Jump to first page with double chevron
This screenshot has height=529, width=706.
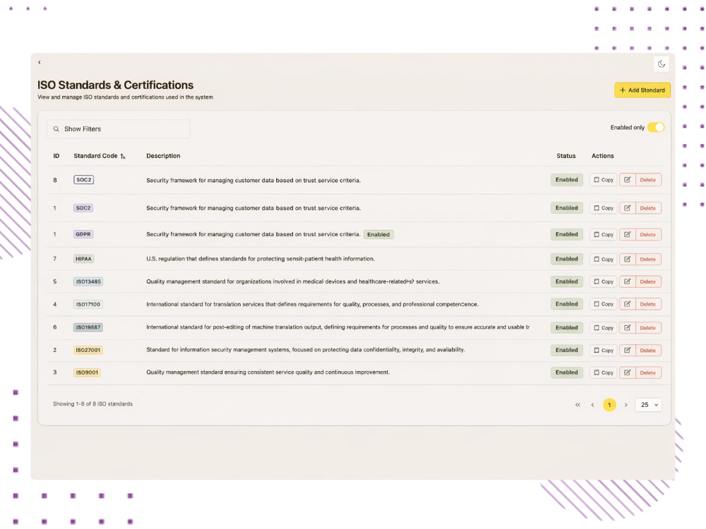point(578,406)
